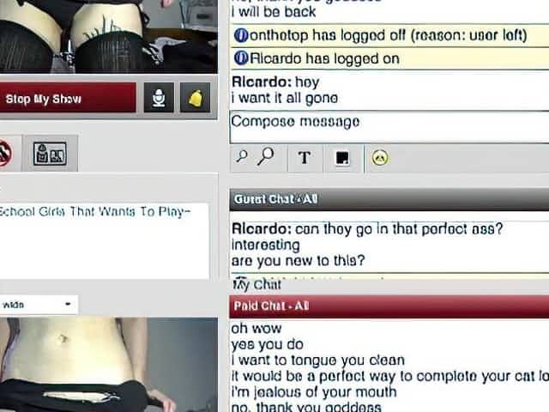Expand the 'wide' view dropdown
The width and height of the screenshot is (549, 412).
[38, 305]
